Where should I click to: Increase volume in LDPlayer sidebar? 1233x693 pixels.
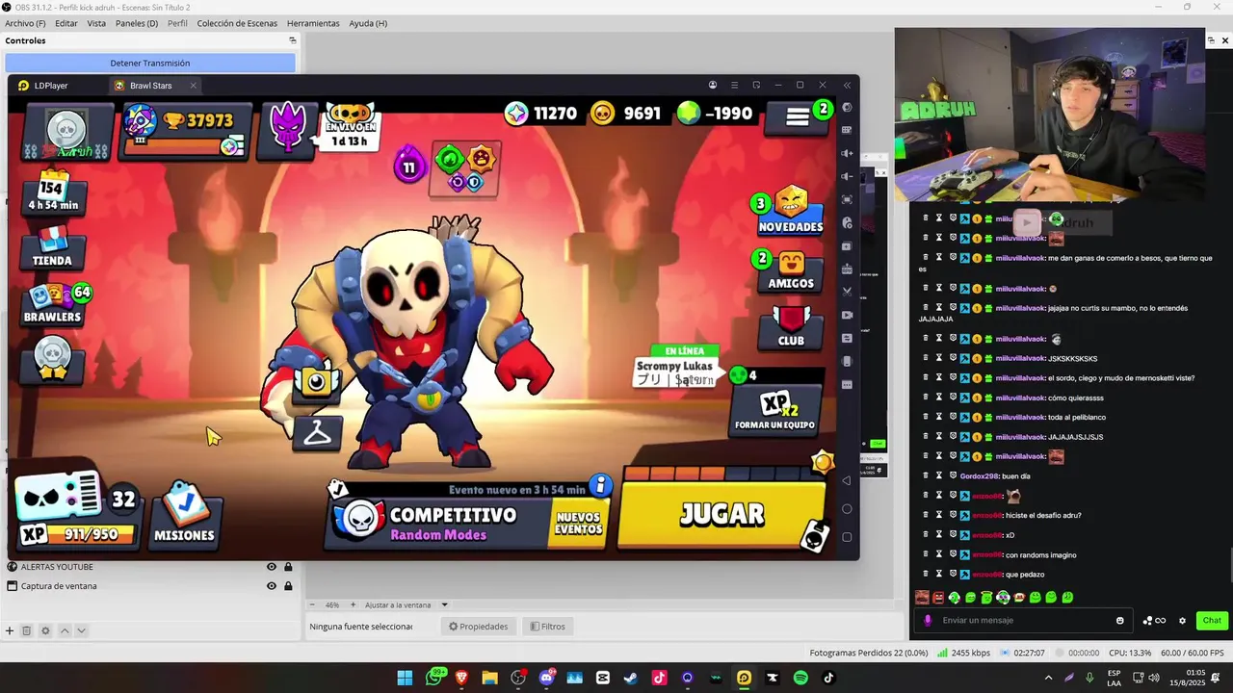pos(847,153)
